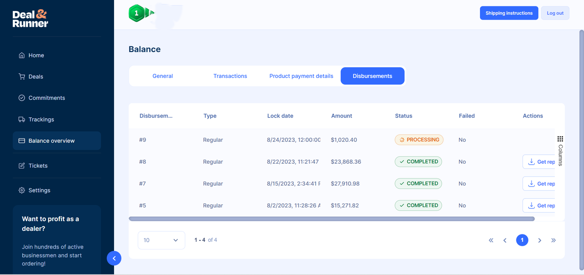Click the horizontal table scrollbar
Screen dimensions: 584x275
pos(332,219)
